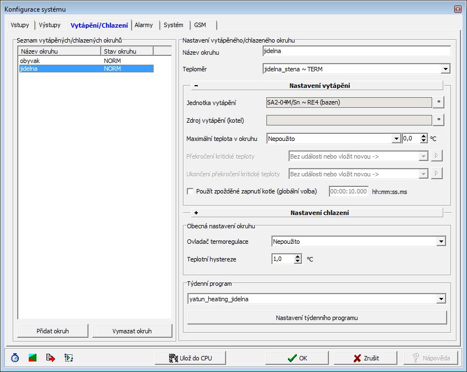This screenshot has width=467, height=372.
Task: Open Ukončení překročení kritické teploty dropdown
Action: (x=423, y=174)
